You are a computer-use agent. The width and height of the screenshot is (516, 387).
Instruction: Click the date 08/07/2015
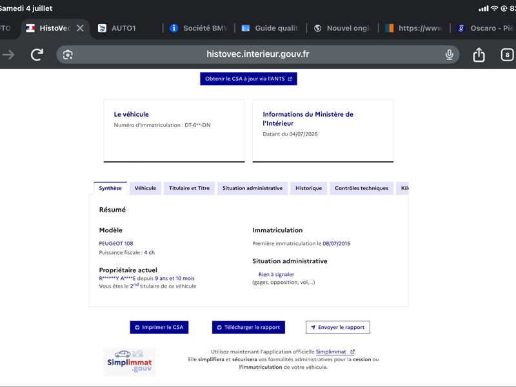point(336,244)
